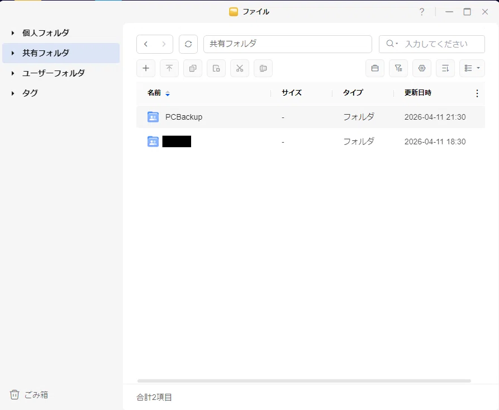This screenshot has height=410, width=499.
Task: Open ごみ箱 trash in sidebar
Action: 28,395
